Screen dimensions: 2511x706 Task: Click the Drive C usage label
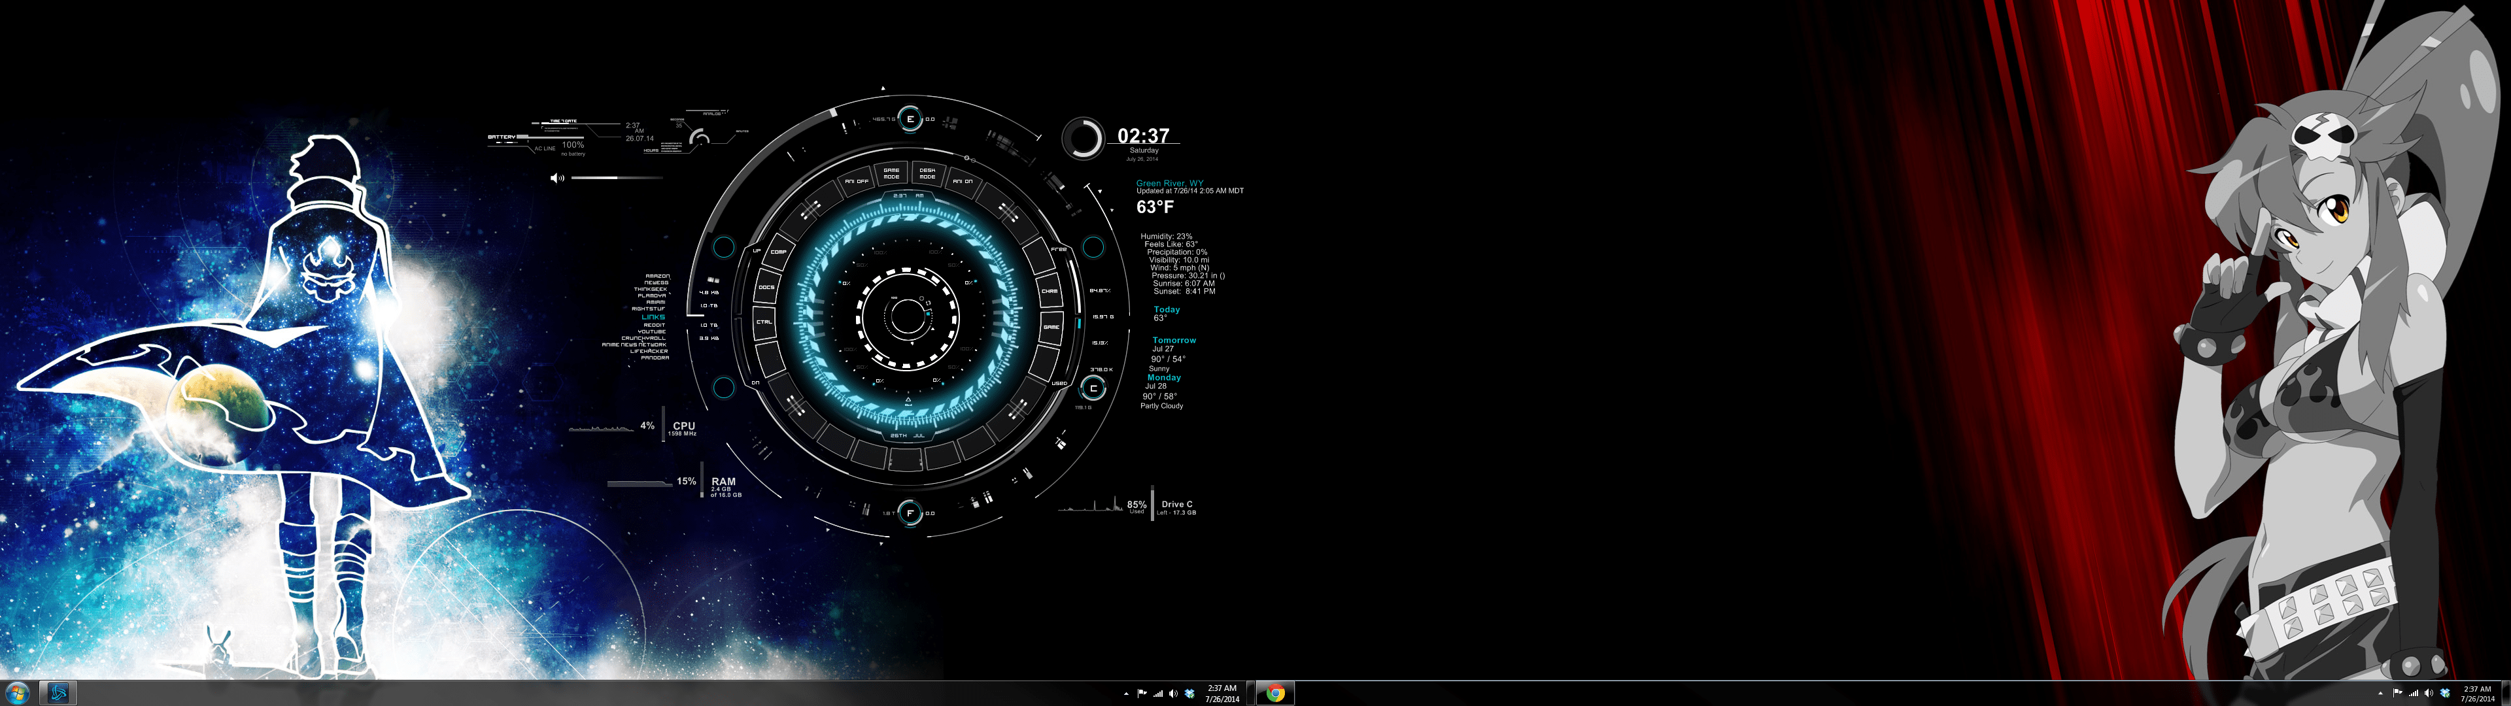(1176, 504)
